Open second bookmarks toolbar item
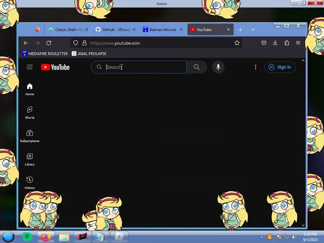Screen dimensions: 324x243 89,53
